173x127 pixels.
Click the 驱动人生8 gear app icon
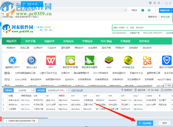coord(32,60)
